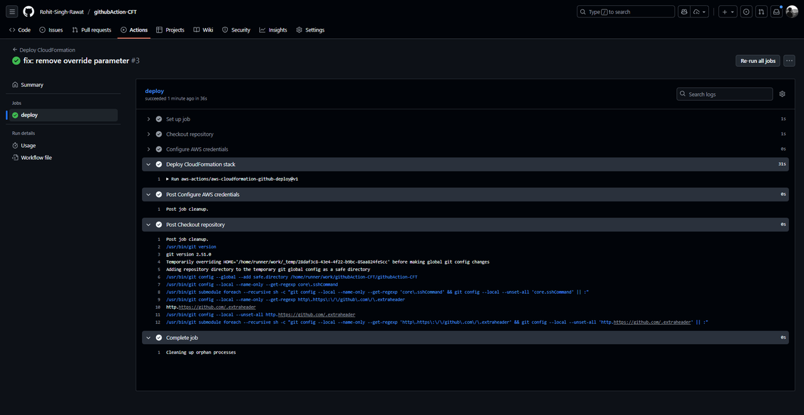Viewport: 804px width, 415px height.
Task: Click 'succeeded 1 minute ago in 36s' text
Action: tap(176, 98)
